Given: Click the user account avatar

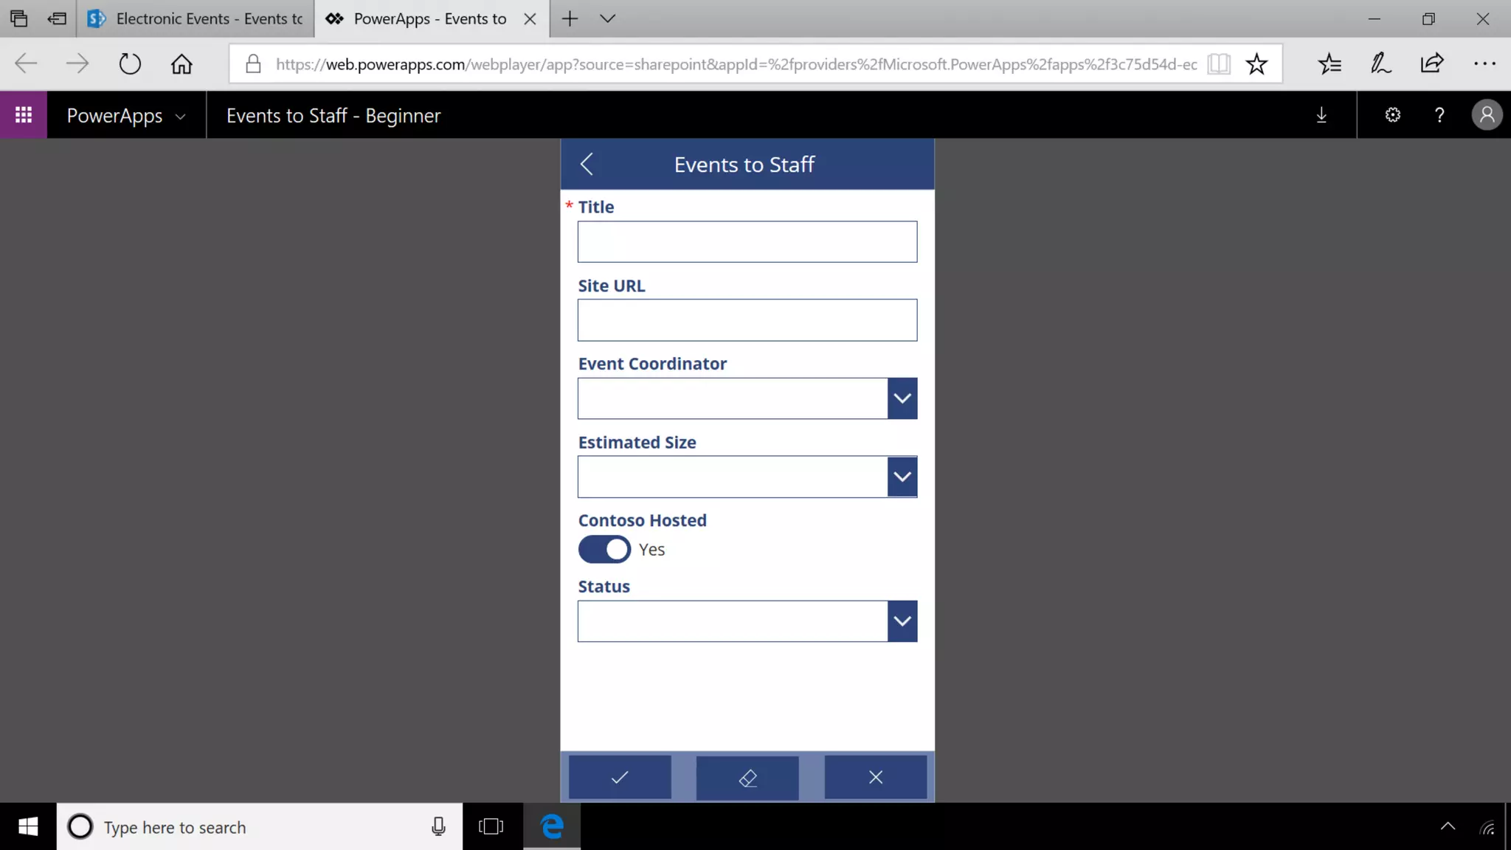Looking at the screenshot, I should coord(1487,115).
